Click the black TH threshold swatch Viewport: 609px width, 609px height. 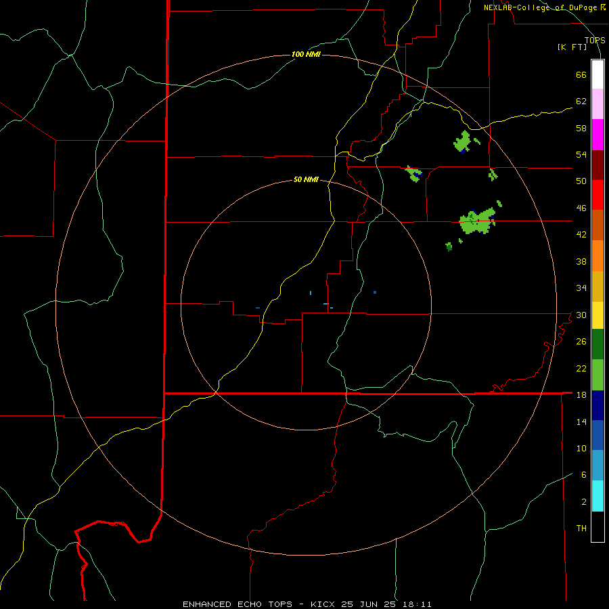(597, 526)
